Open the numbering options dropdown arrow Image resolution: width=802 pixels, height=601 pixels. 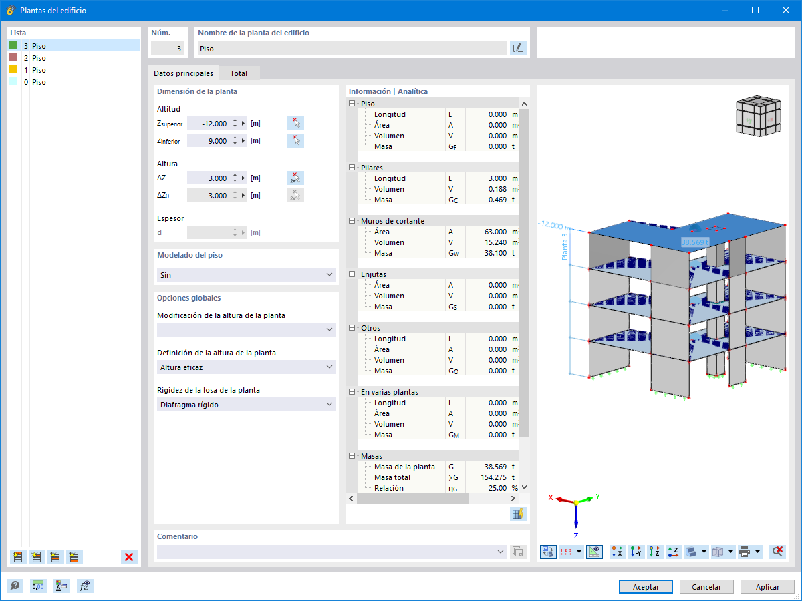pyautogui.click(x=579, y=552)
